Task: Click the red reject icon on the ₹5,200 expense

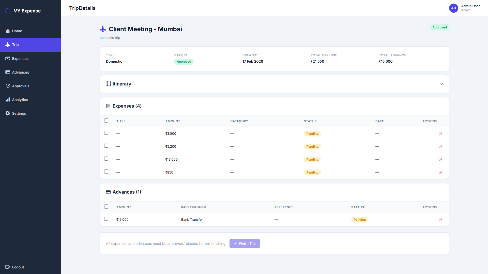Action: 440,146
